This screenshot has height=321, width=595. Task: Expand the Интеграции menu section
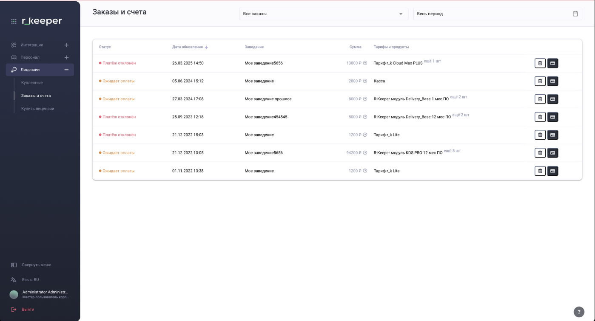(66, 45)
